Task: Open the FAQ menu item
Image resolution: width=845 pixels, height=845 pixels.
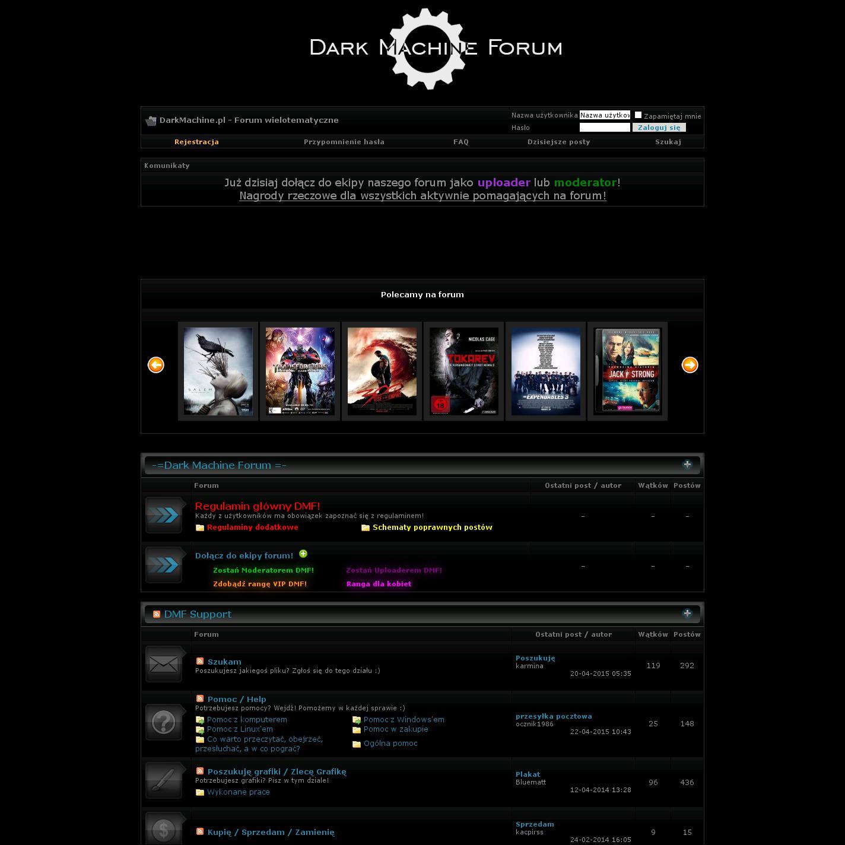Action: (460, 142)
